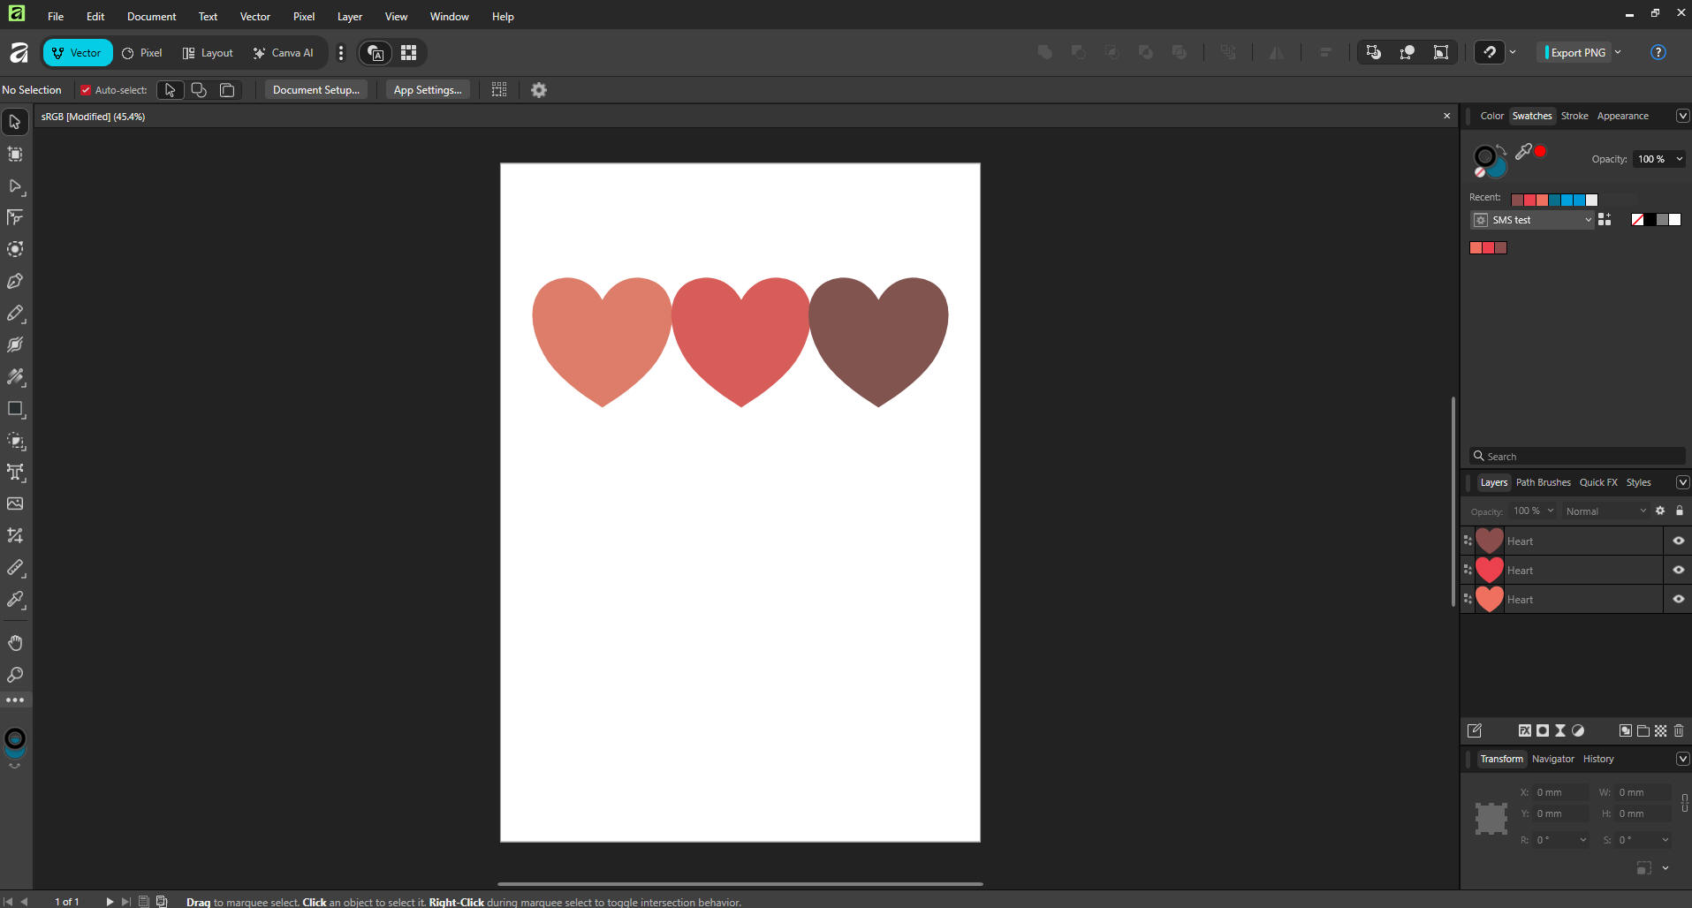Click the App Settings... button
1692x908 pixels.
[427, 90]
